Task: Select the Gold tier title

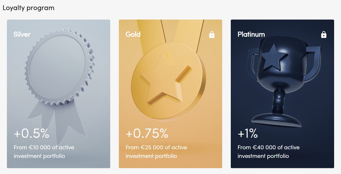Action: (133, 35)
